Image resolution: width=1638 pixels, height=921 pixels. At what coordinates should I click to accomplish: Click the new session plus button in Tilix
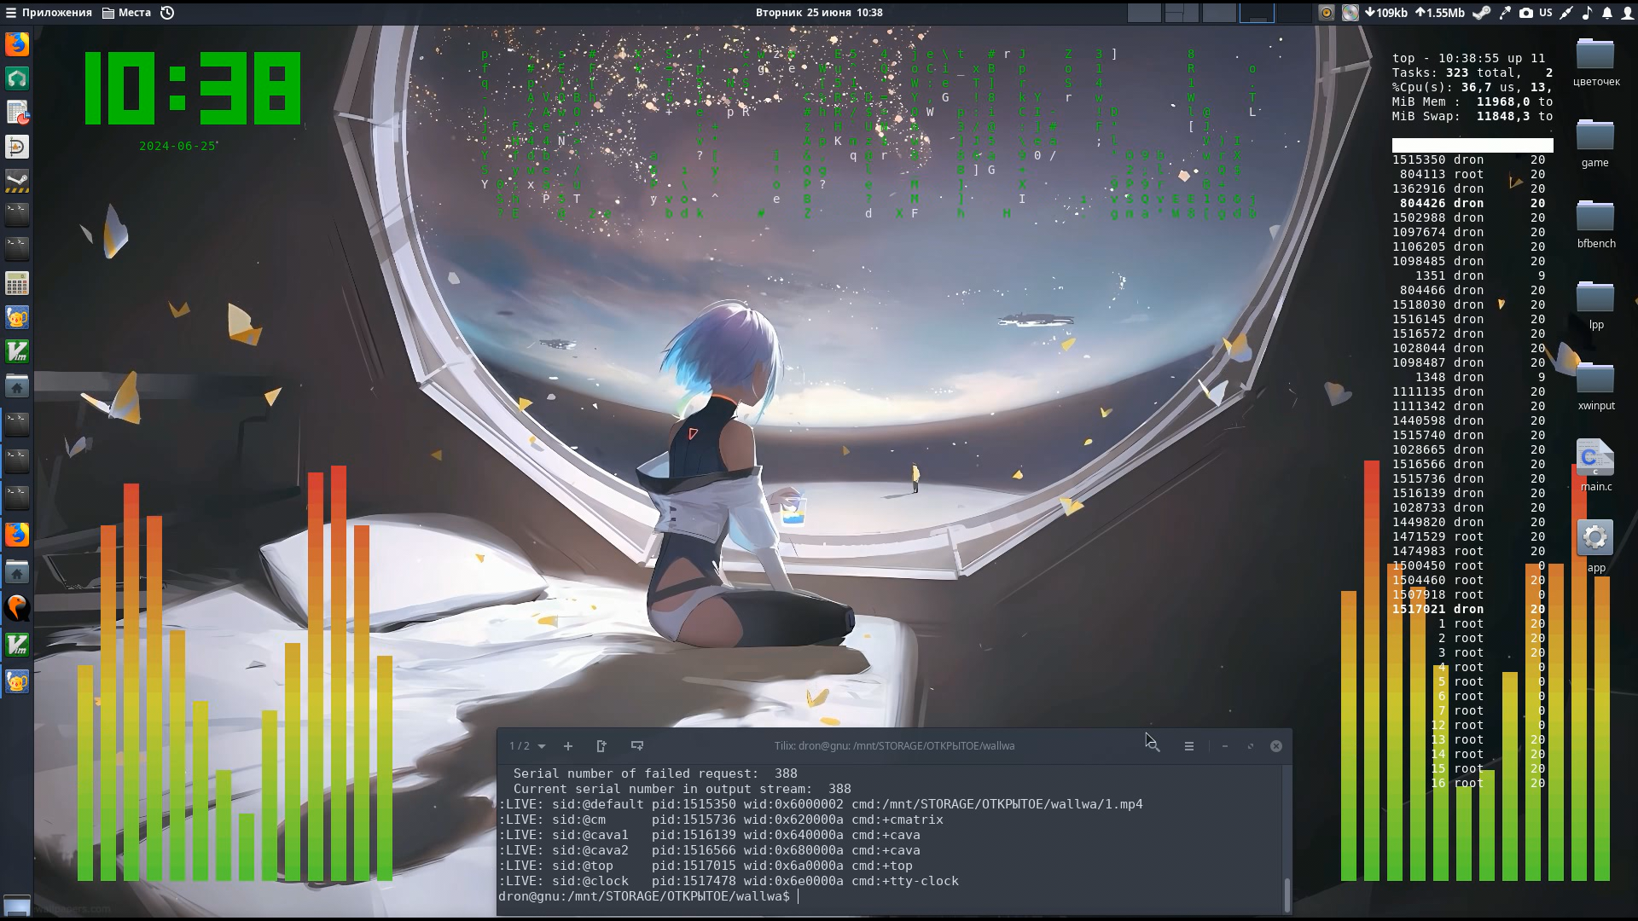point(568,746)
